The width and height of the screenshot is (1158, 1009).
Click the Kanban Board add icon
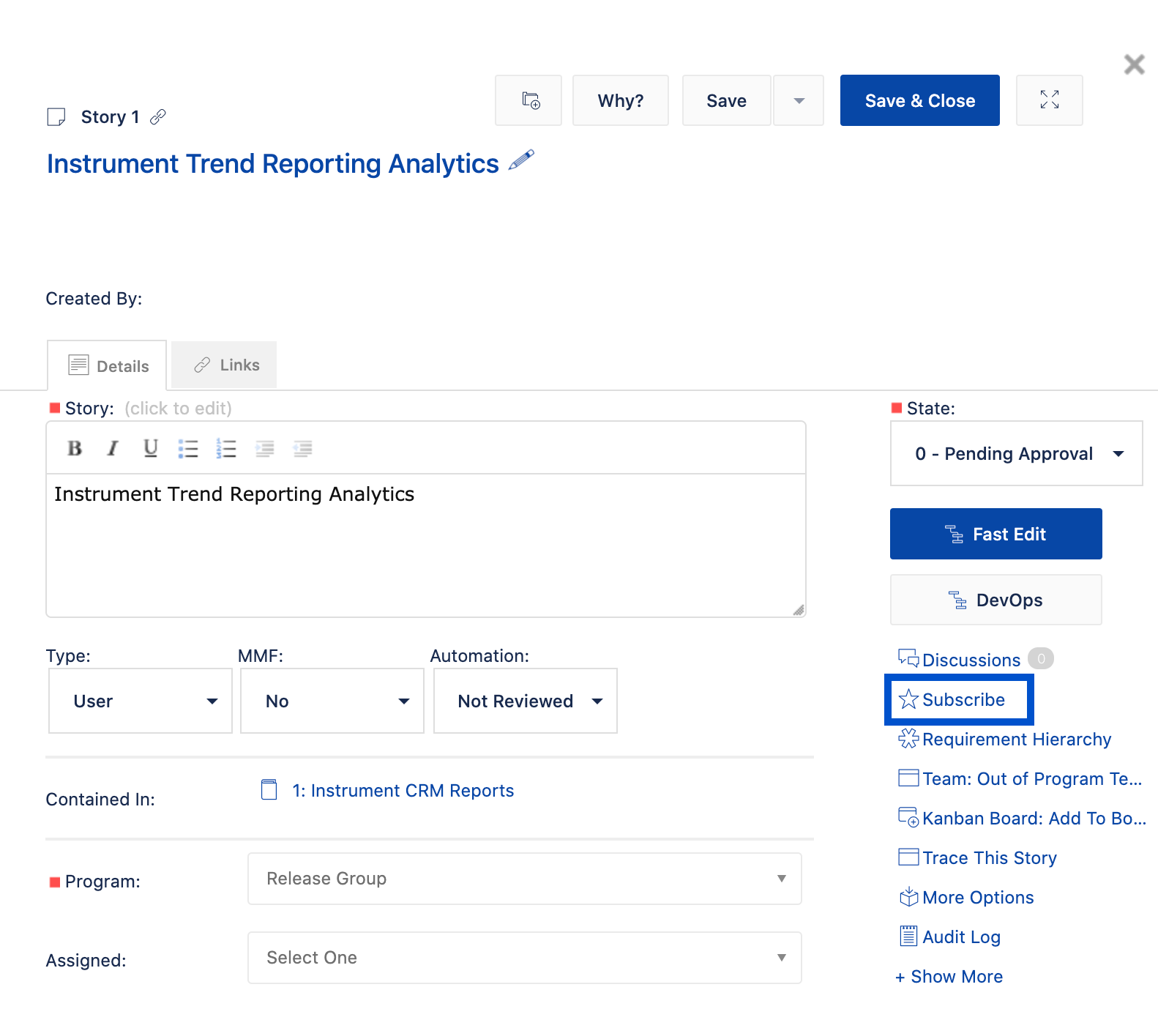[908, 817]
